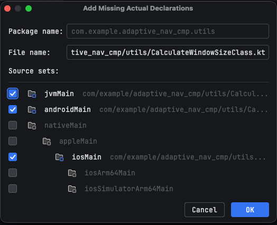Click the nativeMain folder icon
This screenshot has width=277, height=225.
click(32, 126)
